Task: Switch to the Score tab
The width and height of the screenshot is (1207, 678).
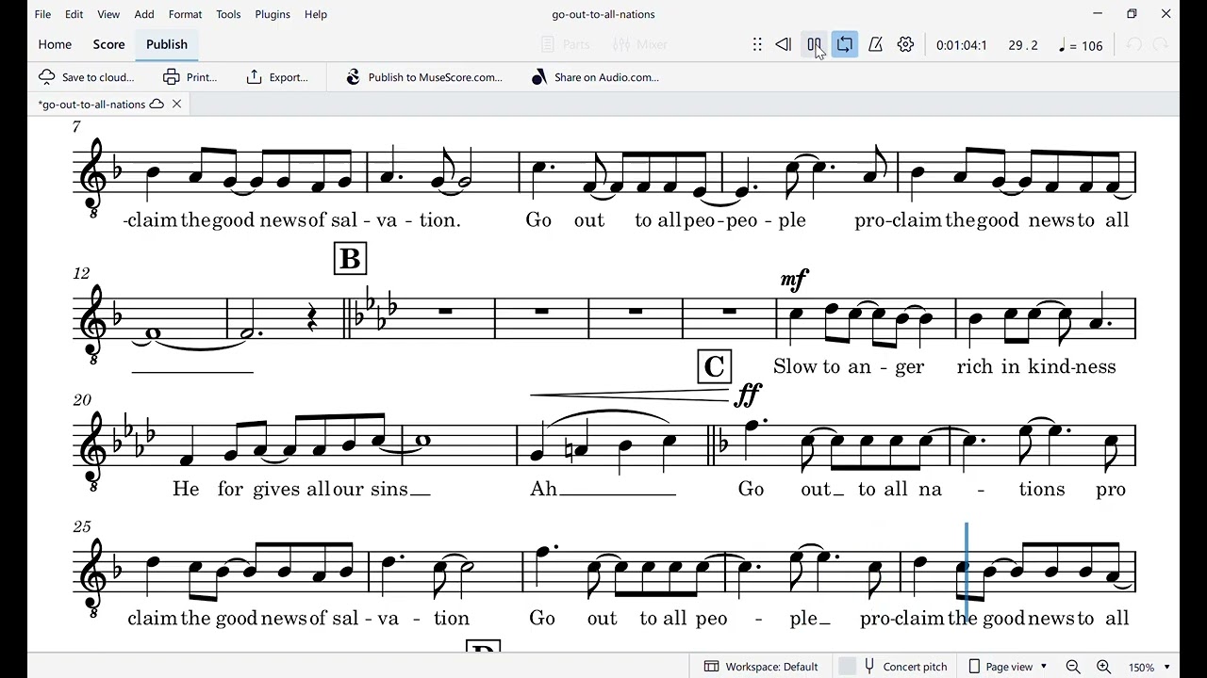Action: 108,44
